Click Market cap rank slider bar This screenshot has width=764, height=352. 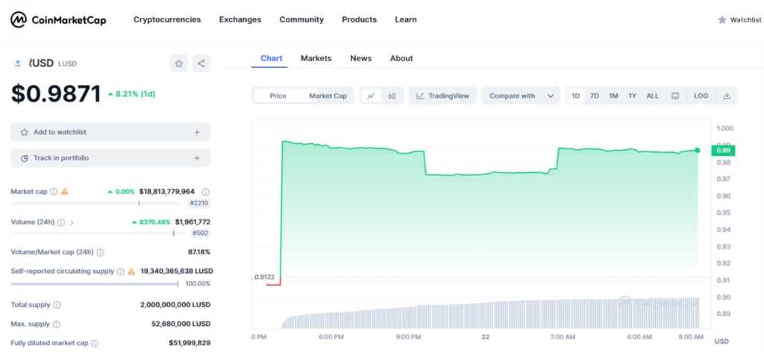[95, 204]
